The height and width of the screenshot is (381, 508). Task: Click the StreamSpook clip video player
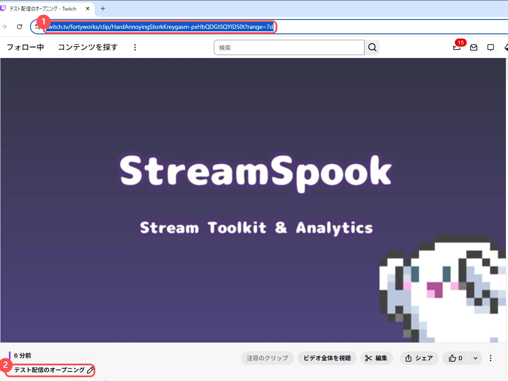254,200
